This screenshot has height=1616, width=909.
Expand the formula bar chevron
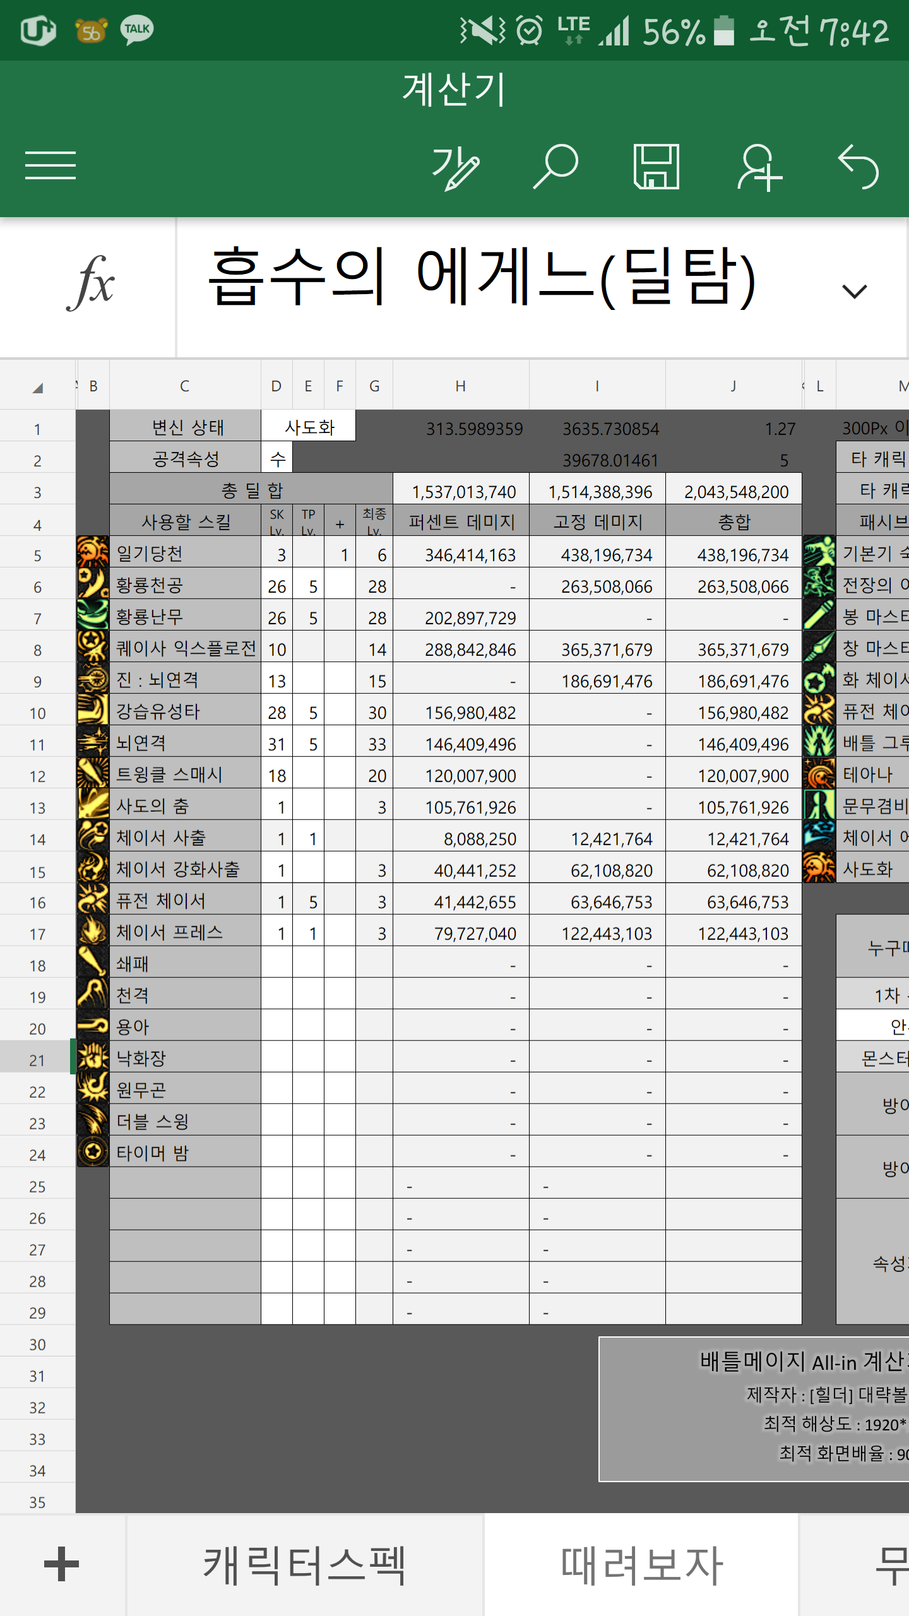855,291
